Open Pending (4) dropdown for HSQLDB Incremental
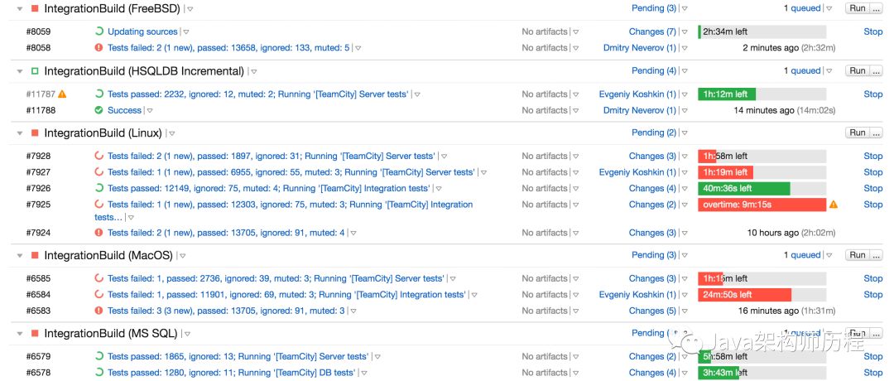Viewport: 894px width, 381px height. 685,71
